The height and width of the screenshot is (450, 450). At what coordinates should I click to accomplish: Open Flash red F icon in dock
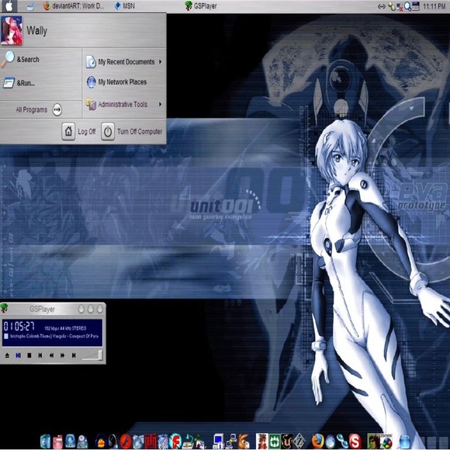(x=175, y=441)
